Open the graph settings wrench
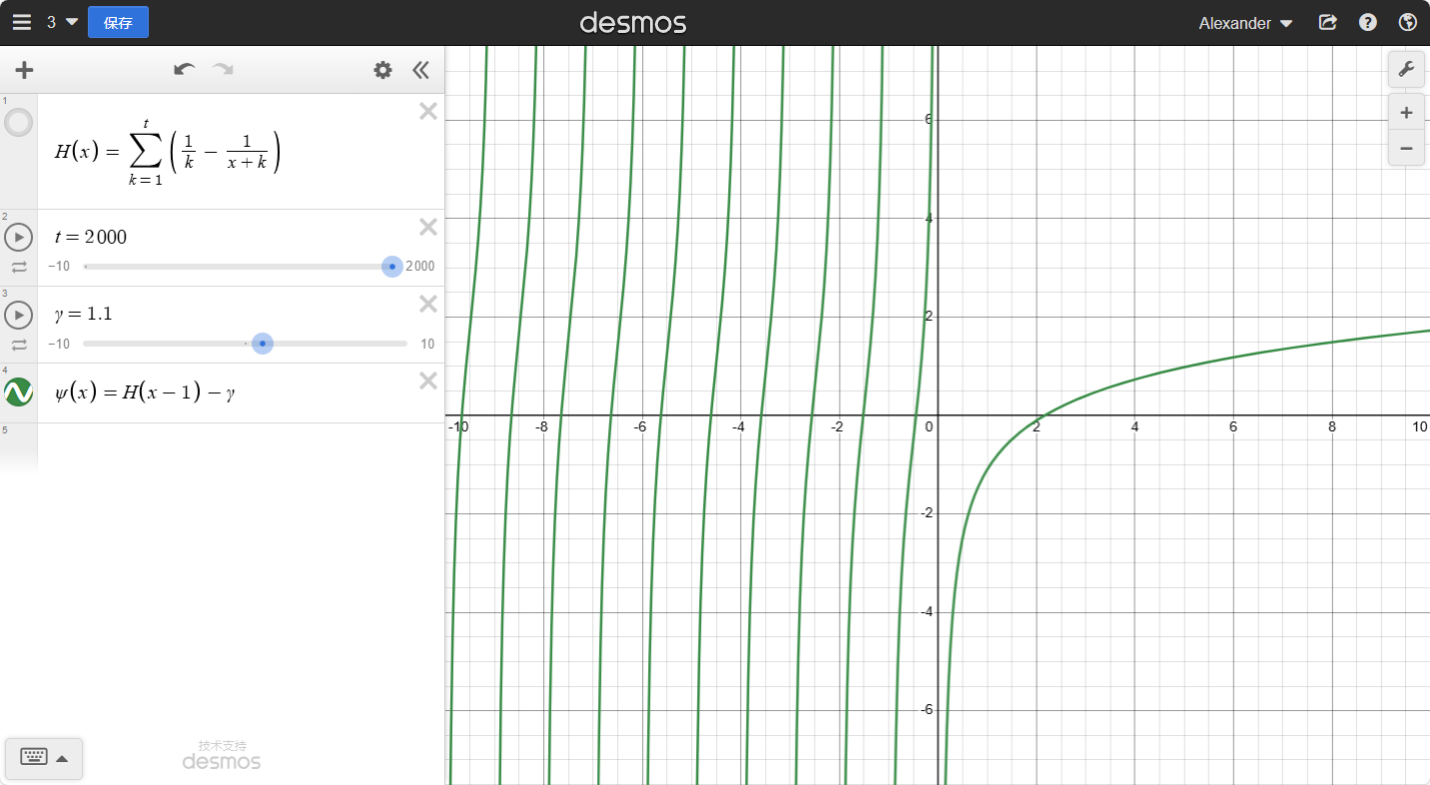 tap(1406, 69)
